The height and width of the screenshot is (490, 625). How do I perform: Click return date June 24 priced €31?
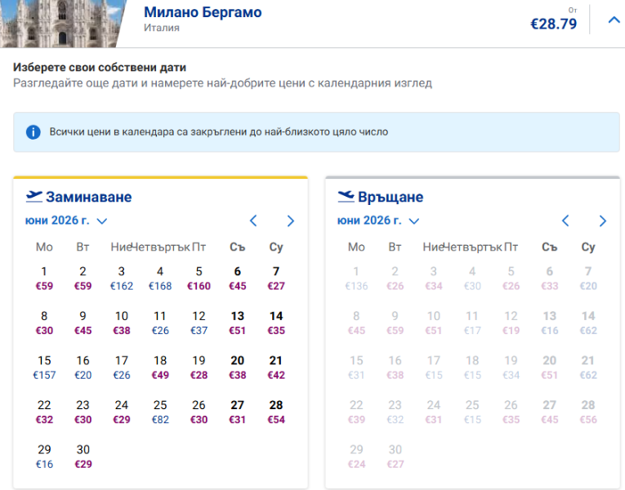[x=434, y=412]
